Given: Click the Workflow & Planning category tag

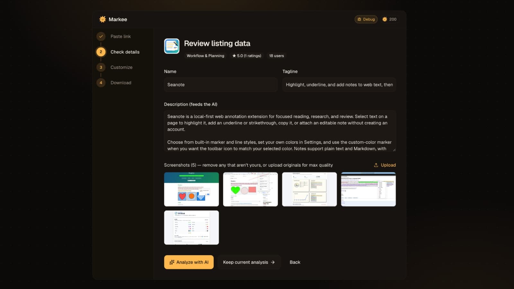Looking at the screenshot, I should pyautogui.click(x=205, y=56).
